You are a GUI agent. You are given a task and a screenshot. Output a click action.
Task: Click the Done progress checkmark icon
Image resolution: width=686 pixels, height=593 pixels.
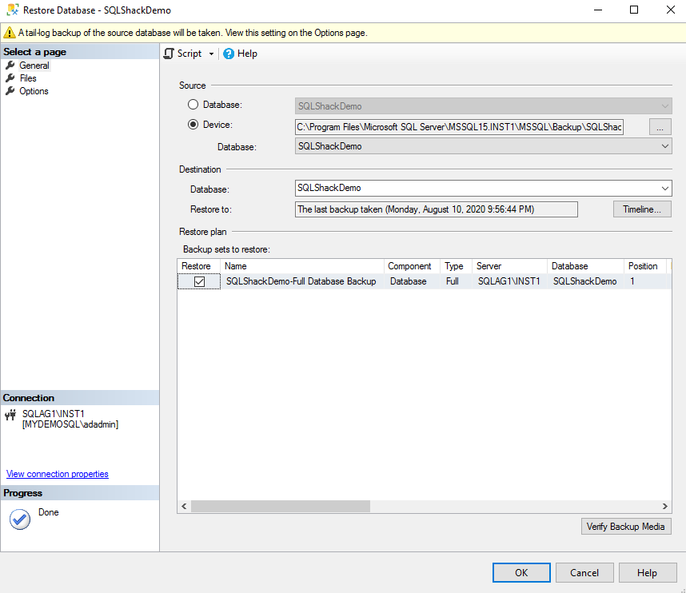click(x=19, y=518)
